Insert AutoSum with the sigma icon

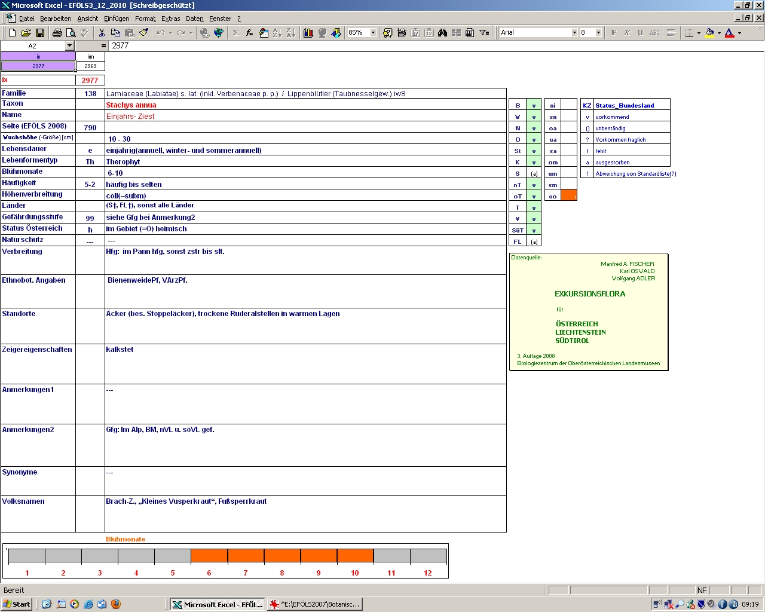coord(235,33)
